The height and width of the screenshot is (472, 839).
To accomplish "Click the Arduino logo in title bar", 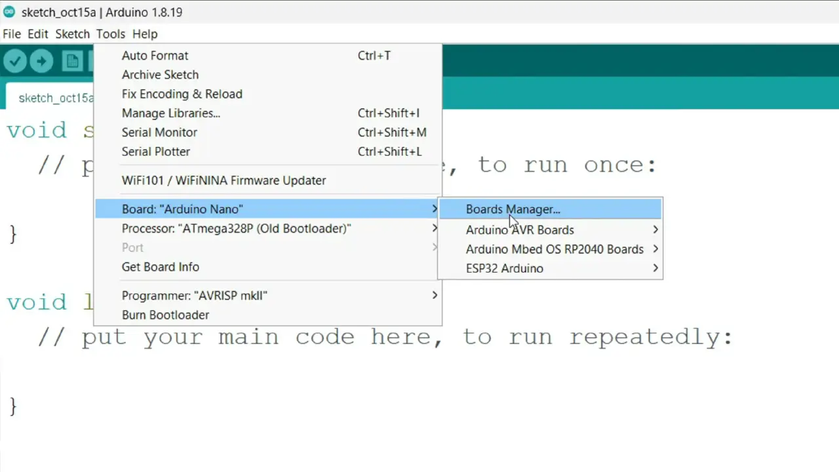I will coord(9,12).
